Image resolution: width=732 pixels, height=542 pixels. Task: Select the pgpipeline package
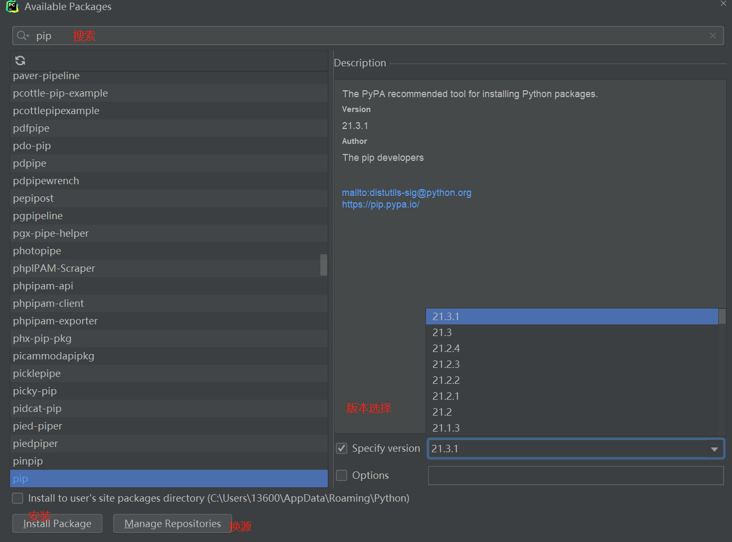tap(169, 216)
